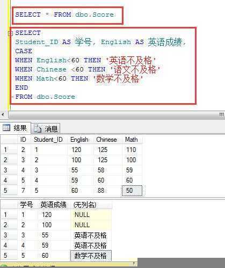Click the final FROM dbo.Score line
Screen dimensions: 225x268
coord(45,97)
